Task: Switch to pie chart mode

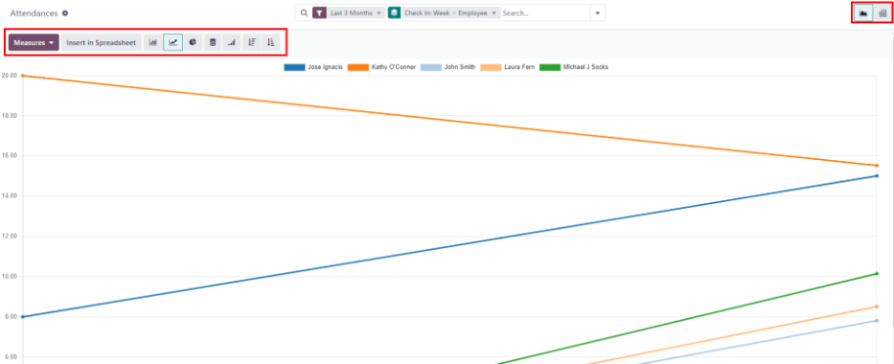Action: click(193, 42)
